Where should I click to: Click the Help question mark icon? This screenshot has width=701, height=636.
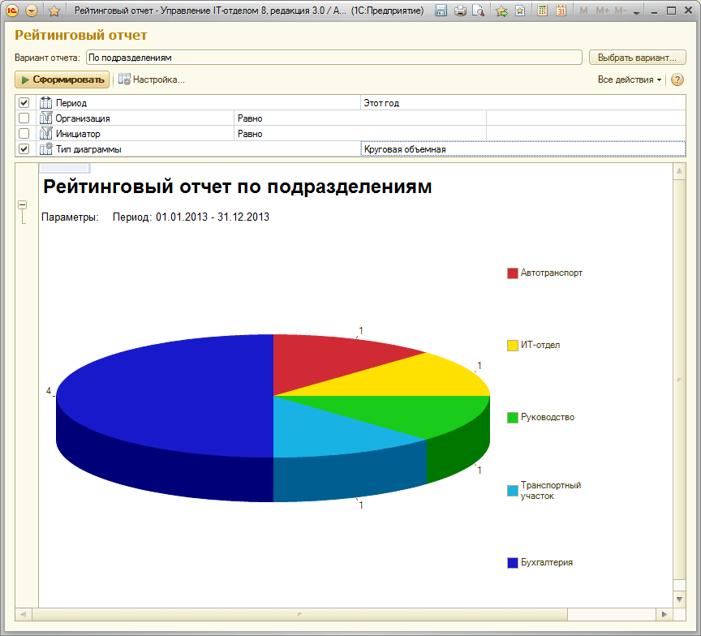677,79
